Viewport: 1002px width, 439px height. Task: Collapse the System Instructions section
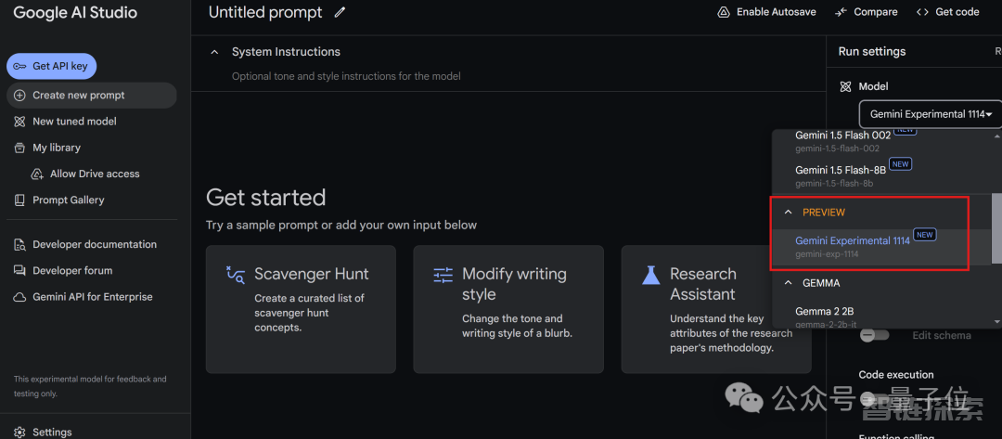tap(214, 52)
